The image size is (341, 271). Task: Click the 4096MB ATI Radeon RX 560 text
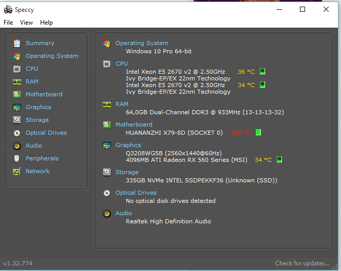[x=186, y=160]
